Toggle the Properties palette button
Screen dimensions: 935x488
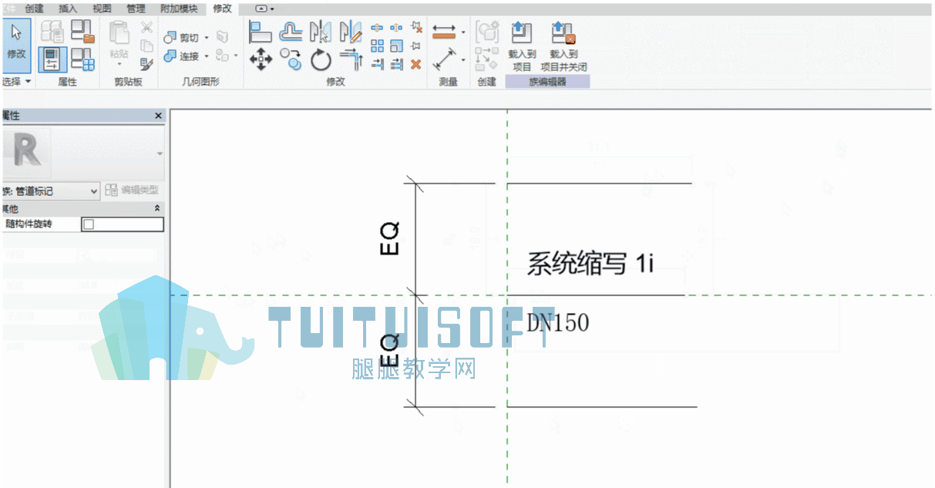pos(52,59)
